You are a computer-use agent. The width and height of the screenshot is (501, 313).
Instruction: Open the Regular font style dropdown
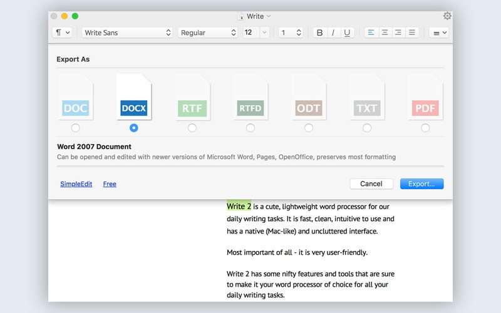[208, 33]
